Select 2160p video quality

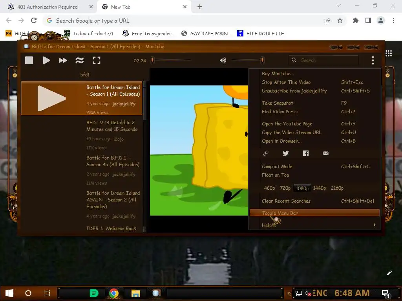point(337,188)
